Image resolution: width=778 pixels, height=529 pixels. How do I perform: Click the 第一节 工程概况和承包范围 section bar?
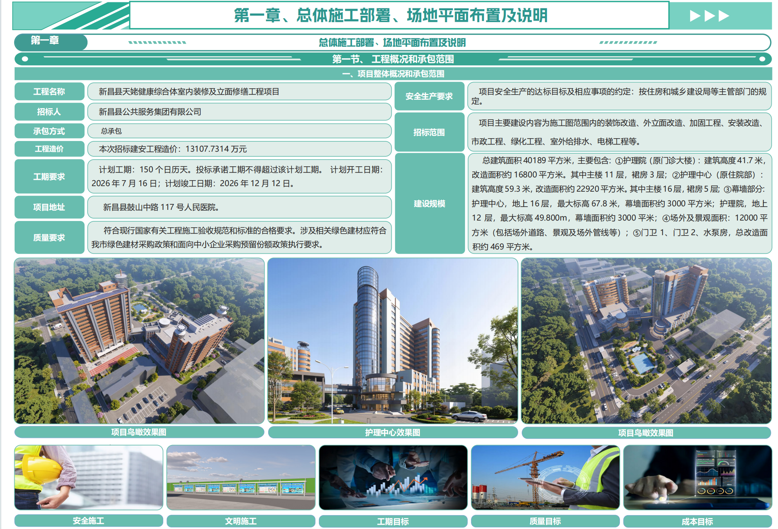[393, 59]
